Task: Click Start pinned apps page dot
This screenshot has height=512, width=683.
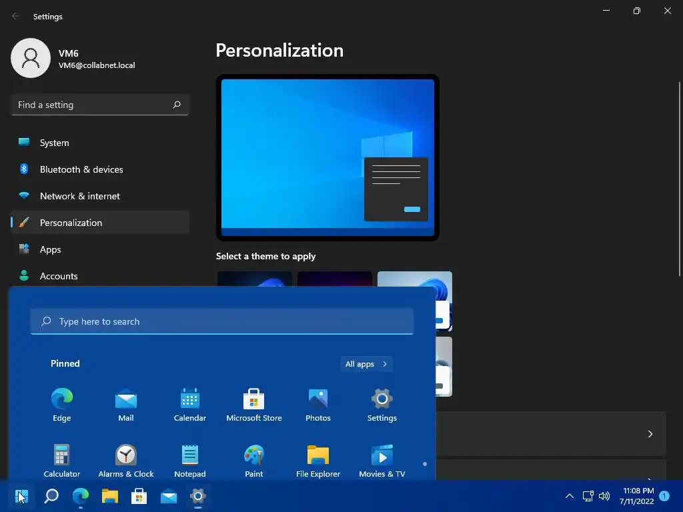Action: pyautogui.click(x=425, y=464)
